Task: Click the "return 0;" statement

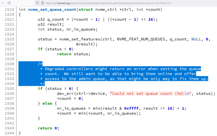Action: tap(48, 128)
